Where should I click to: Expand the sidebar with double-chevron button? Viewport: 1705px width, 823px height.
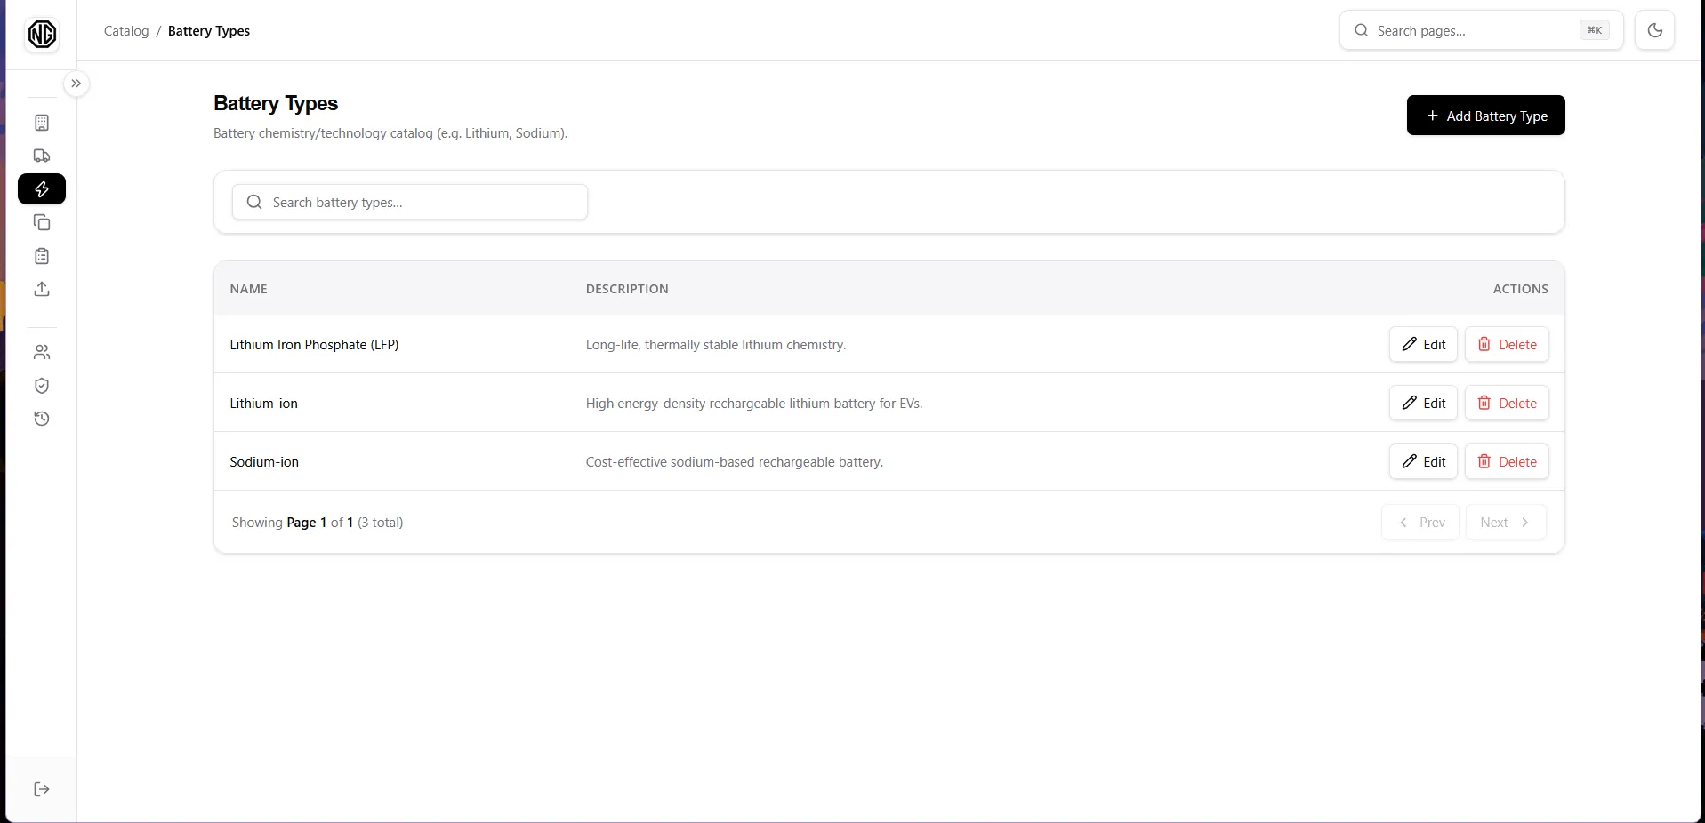pos(76,84)
